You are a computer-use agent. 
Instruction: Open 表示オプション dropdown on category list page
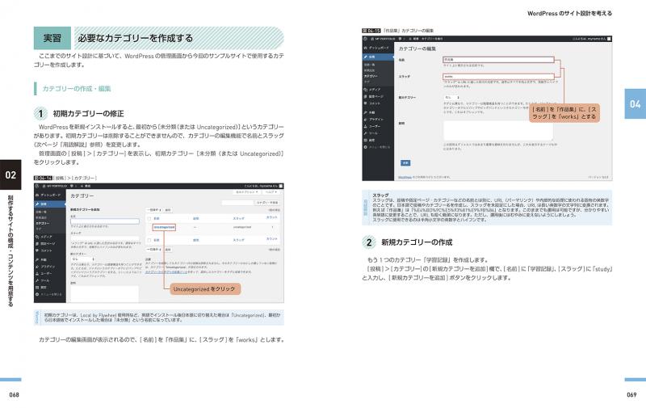[x=246, y=192]
